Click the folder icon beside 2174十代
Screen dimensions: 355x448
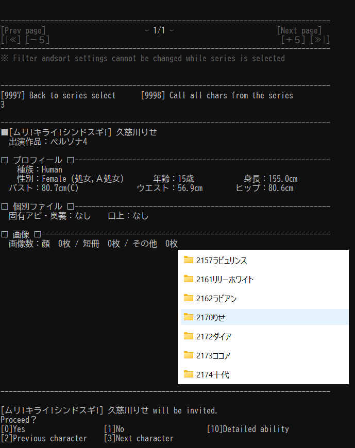pos(188,374)
